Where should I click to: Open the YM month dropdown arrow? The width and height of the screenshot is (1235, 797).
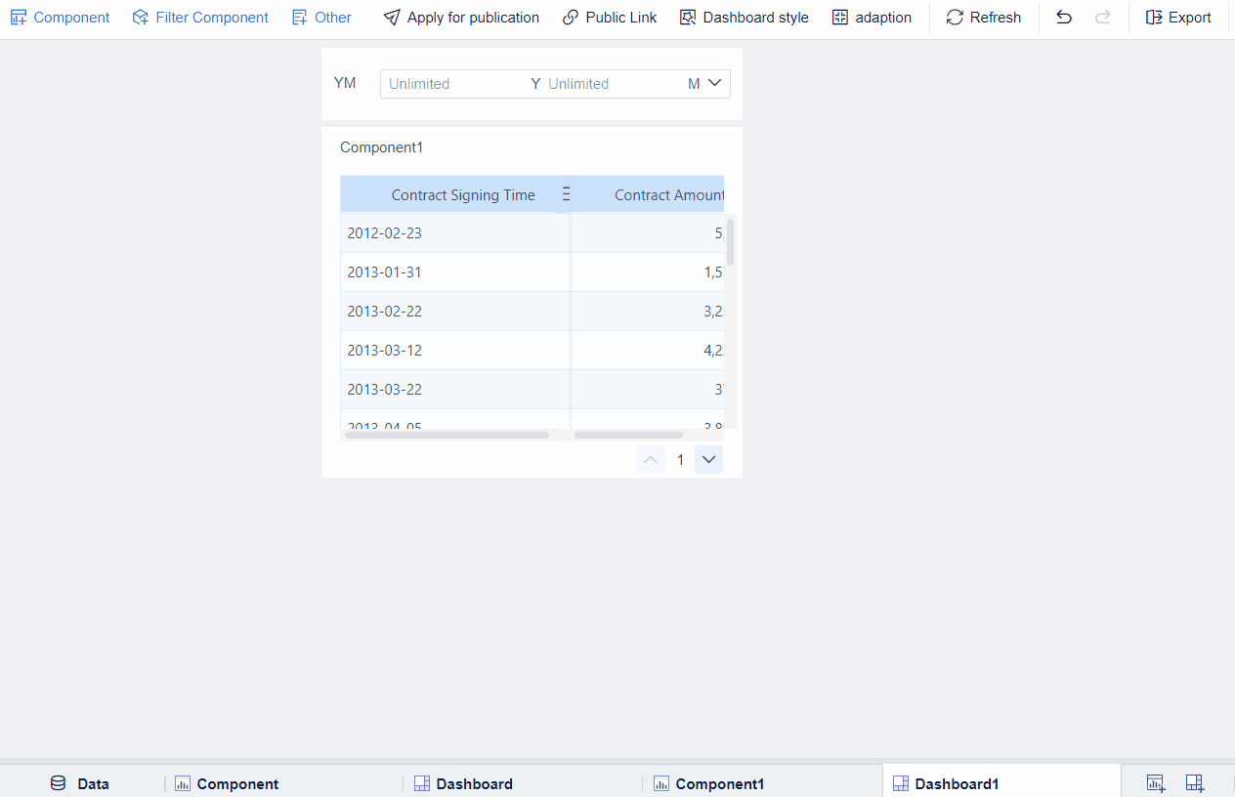point(714,84)
